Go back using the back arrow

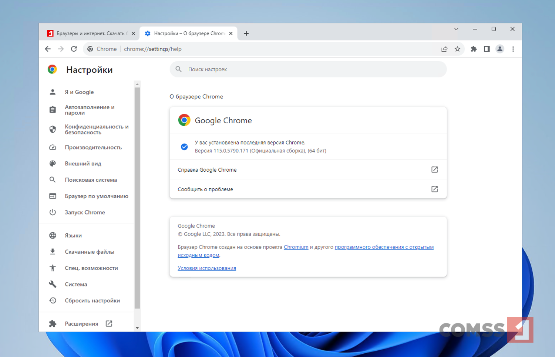48,49
